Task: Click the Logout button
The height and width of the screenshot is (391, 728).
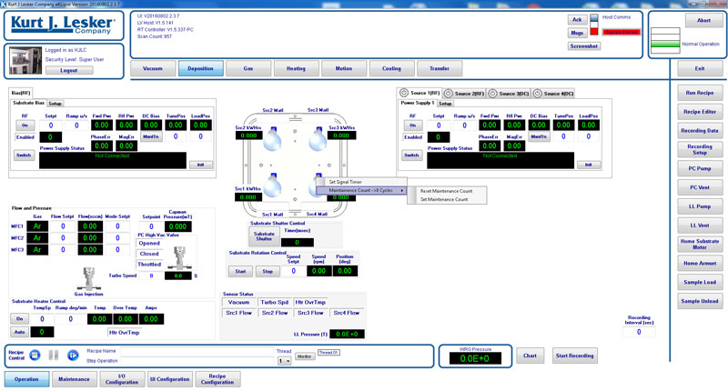Action: tap(69, 70)
